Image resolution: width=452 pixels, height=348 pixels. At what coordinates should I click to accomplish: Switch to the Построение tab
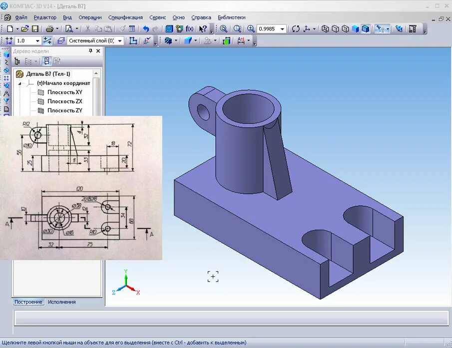(x=28, y=302)
